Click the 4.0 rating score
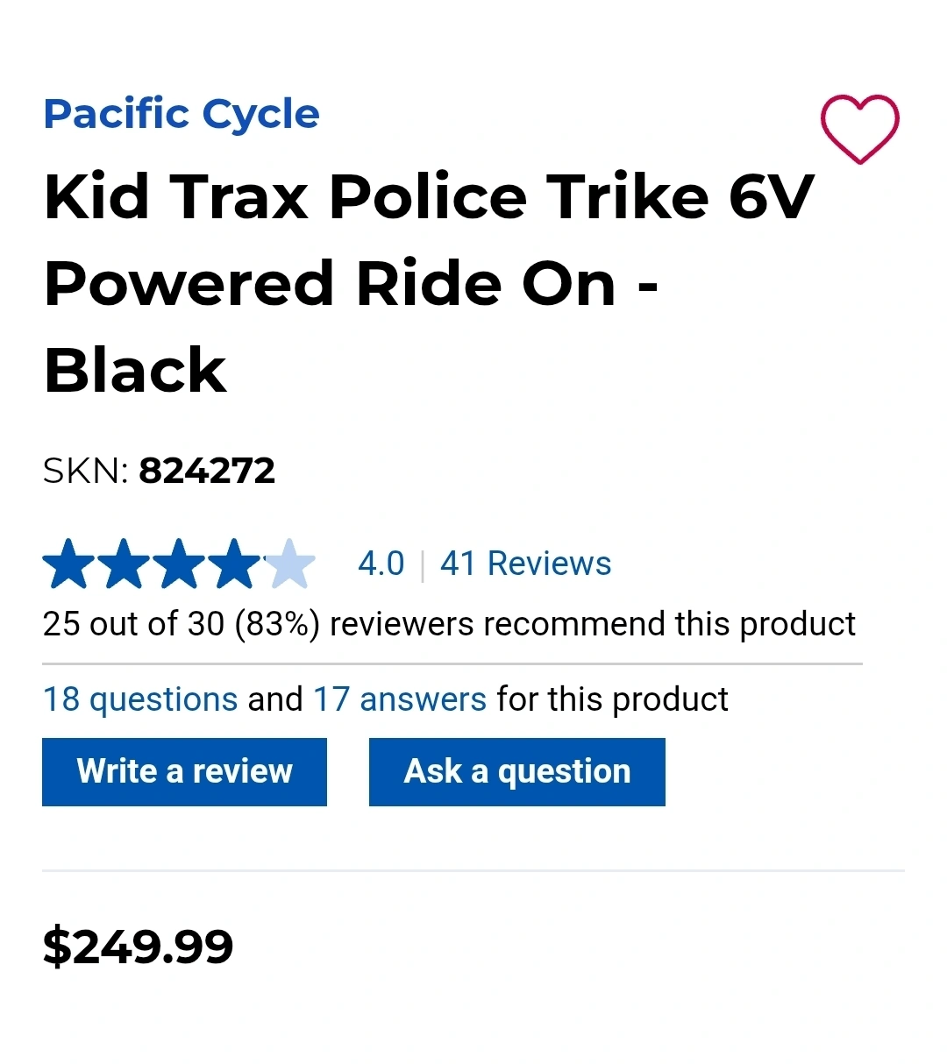Screen dimensions: 947x1064 point(381,564)
